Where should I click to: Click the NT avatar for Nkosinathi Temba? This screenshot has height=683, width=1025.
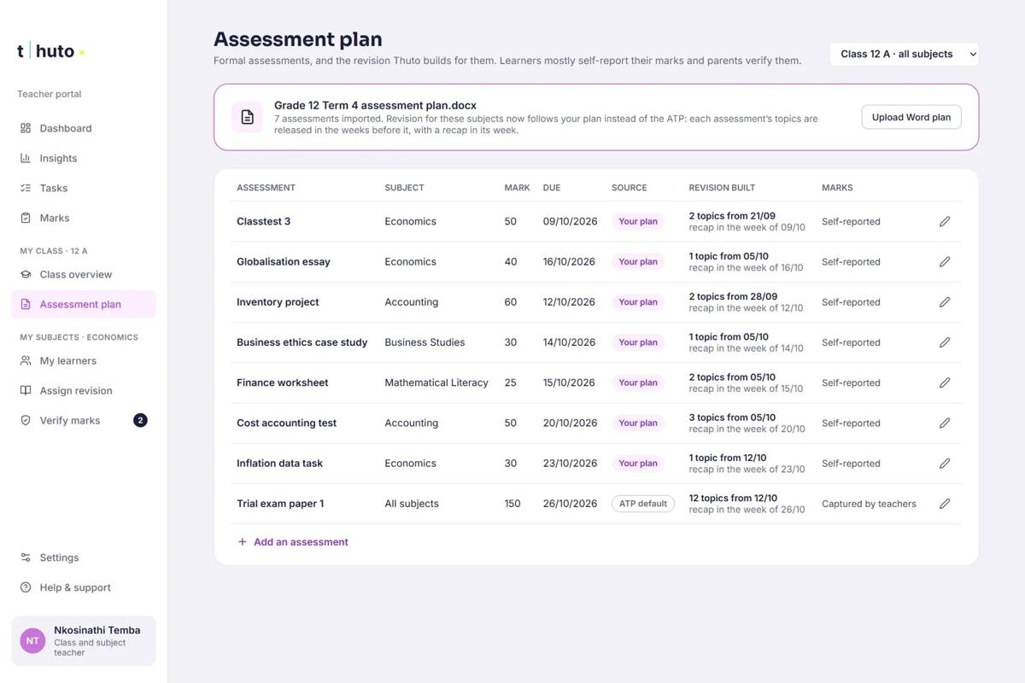pos(32,640)
